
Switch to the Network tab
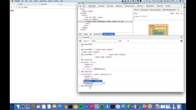[x=119, y=6]
